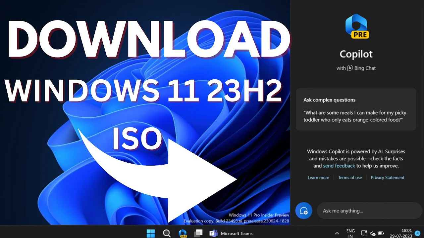Click the Ask me anything input box

[x=368, y=211]
